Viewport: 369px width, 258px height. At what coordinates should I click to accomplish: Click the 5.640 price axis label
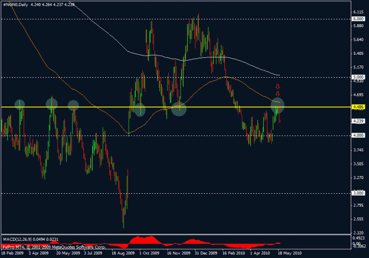358,39
